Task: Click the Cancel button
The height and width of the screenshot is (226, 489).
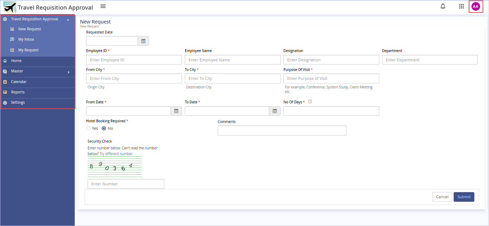Action: tap(442, 197)
